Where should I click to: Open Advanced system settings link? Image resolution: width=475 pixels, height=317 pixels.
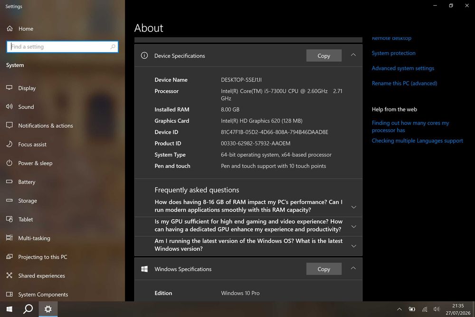point(403,68)
